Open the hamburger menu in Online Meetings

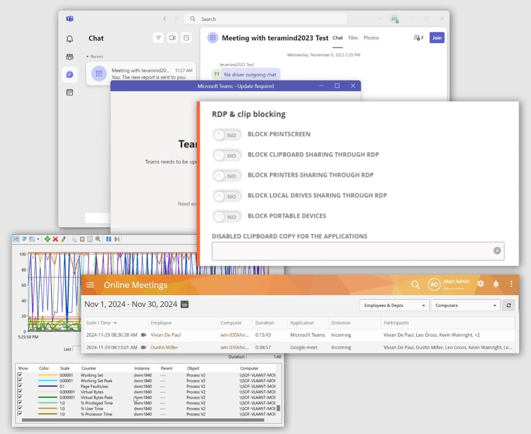click(90, 285)
